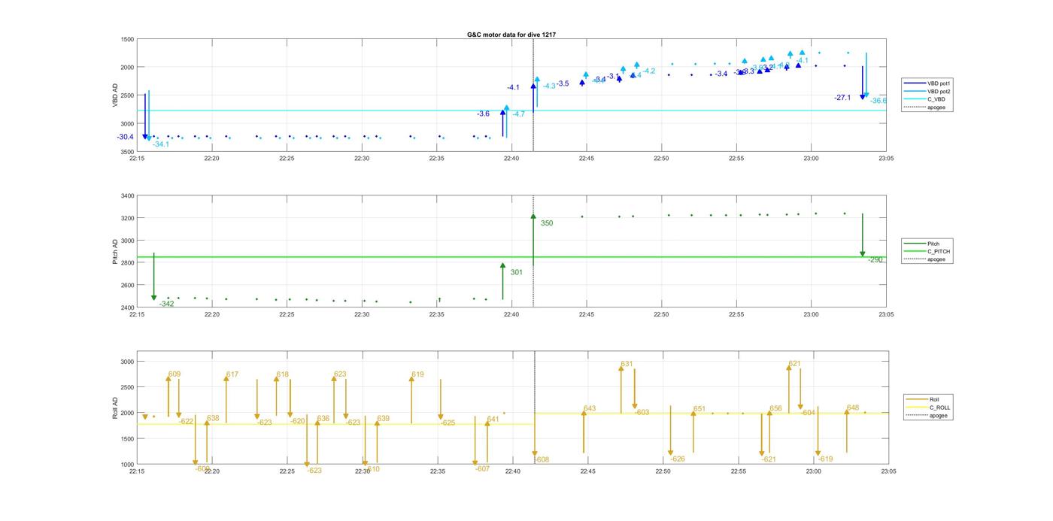
Task: Click the '617' roll move label
Action: tap(232, 374)
